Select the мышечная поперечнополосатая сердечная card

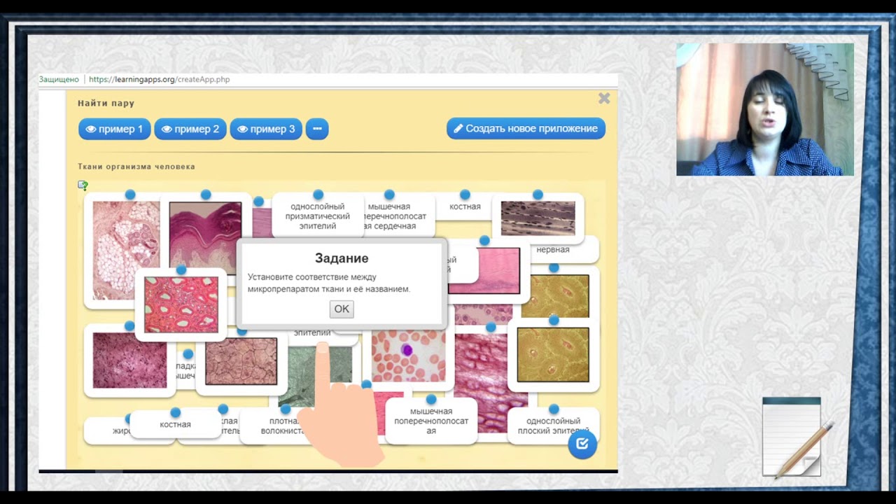click(x=399, y=216)
